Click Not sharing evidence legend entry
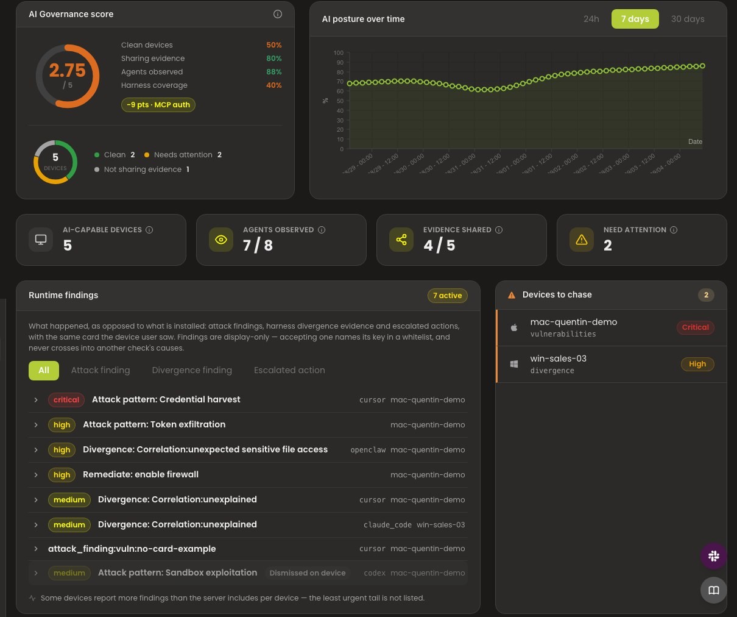Viewport: 737px width, 617px height. (142, 169)
